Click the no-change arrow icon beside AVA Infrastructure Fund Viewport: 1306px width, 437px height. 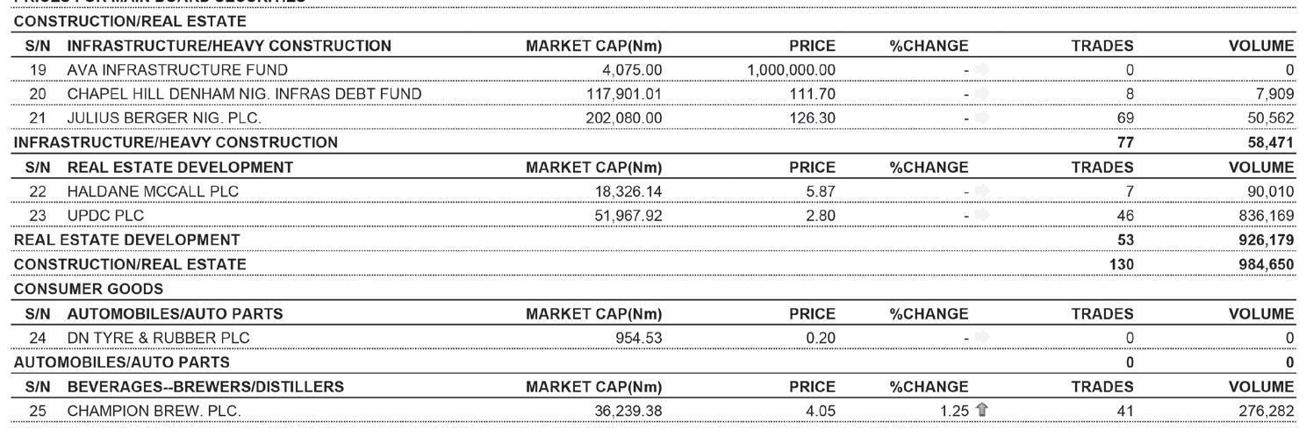981,69
